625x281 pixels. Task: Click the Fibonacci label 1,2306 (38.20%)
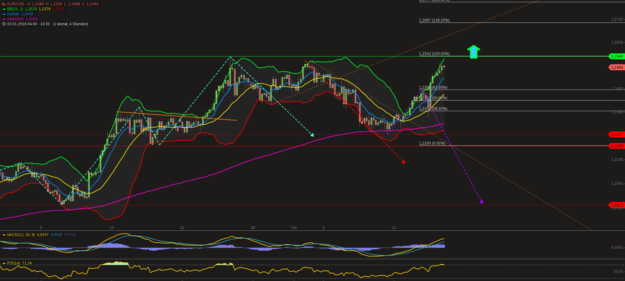tap(433, 109)
